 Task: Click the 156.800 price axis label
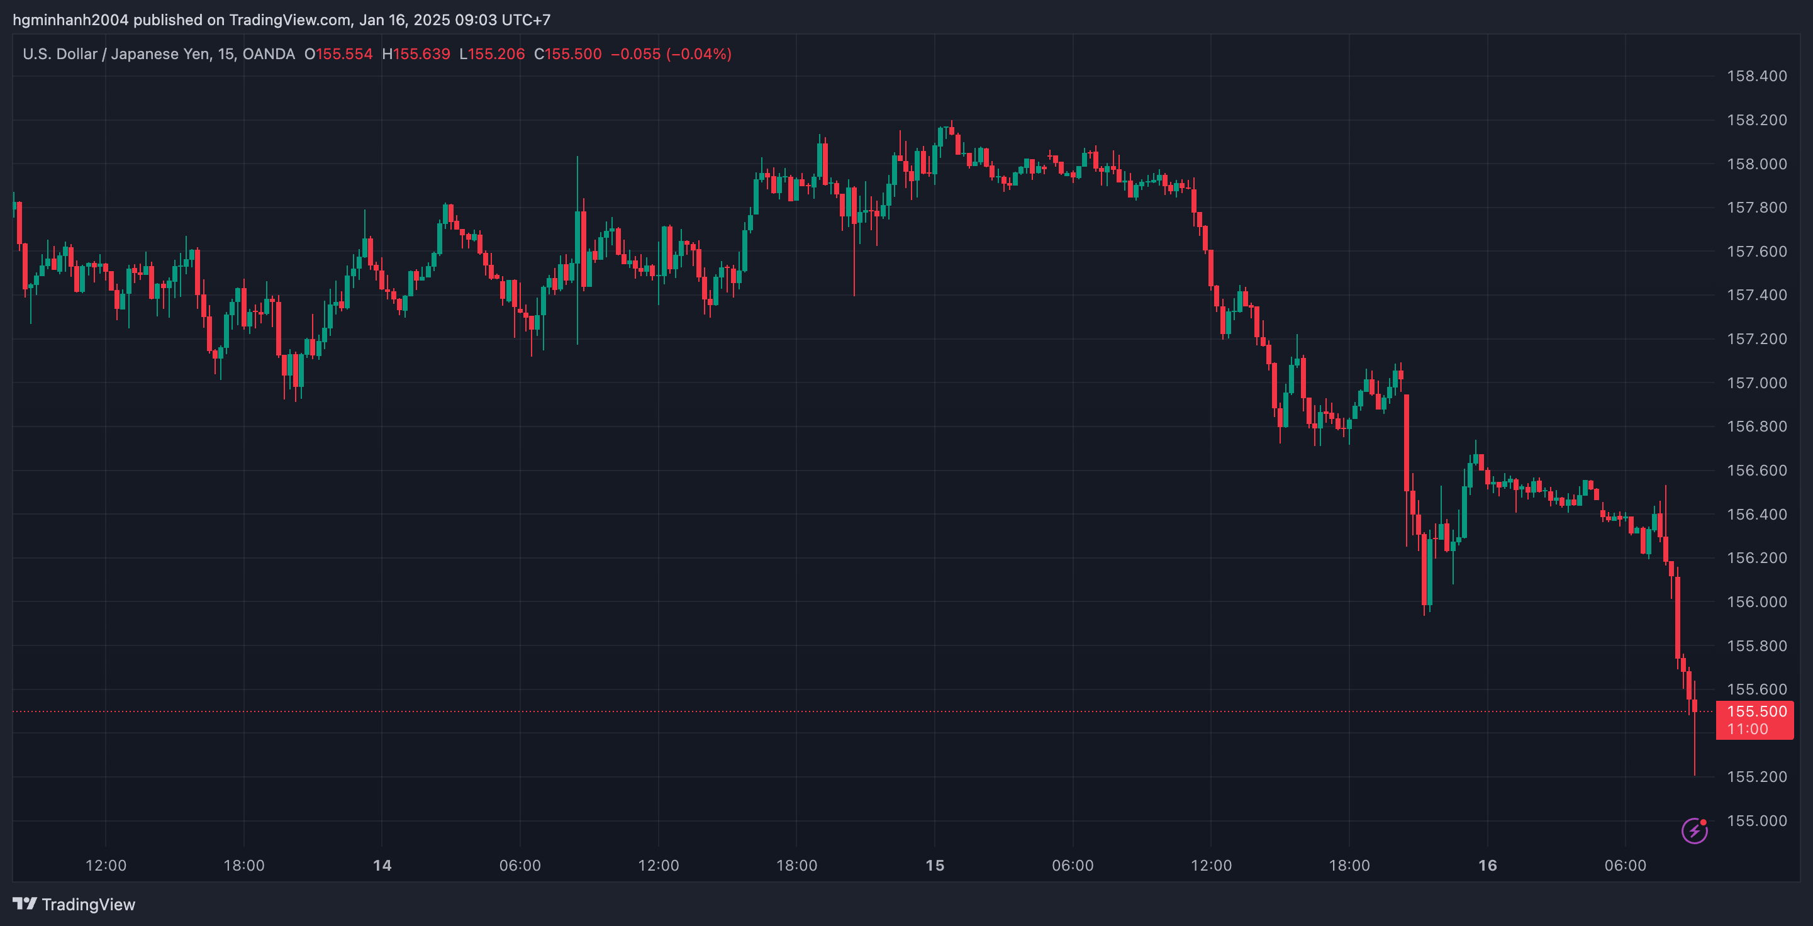(x=1756, y=427)
